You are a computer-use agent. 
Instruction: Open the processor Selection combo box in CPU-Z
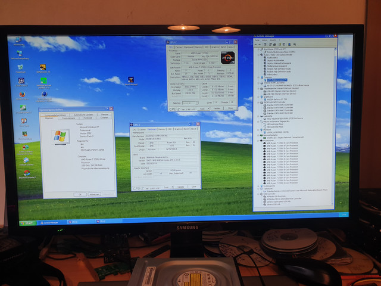(x=190, y=103)
